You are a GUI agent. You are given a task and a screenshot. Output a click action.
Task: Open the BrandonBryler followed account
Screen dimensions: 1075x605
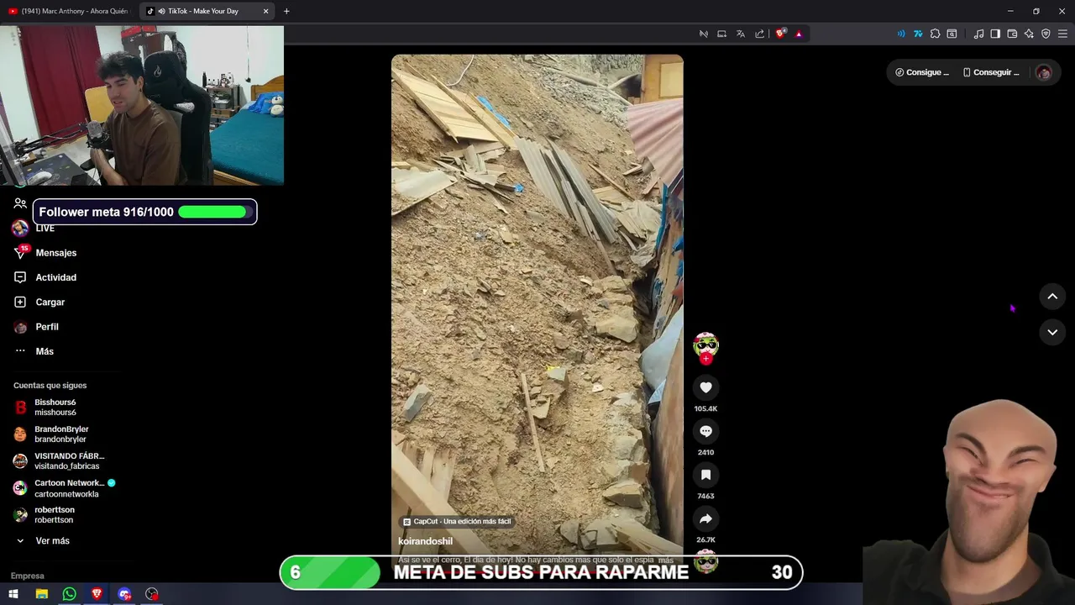tap(60, 434)
